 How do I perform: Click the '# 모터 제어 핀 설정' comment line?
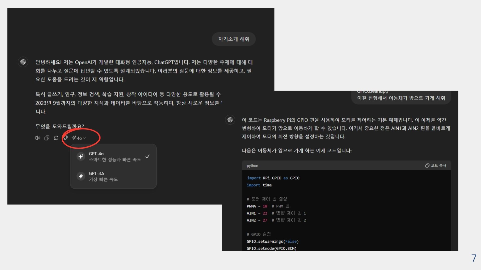pyautogui.click(x=267, y=199)
